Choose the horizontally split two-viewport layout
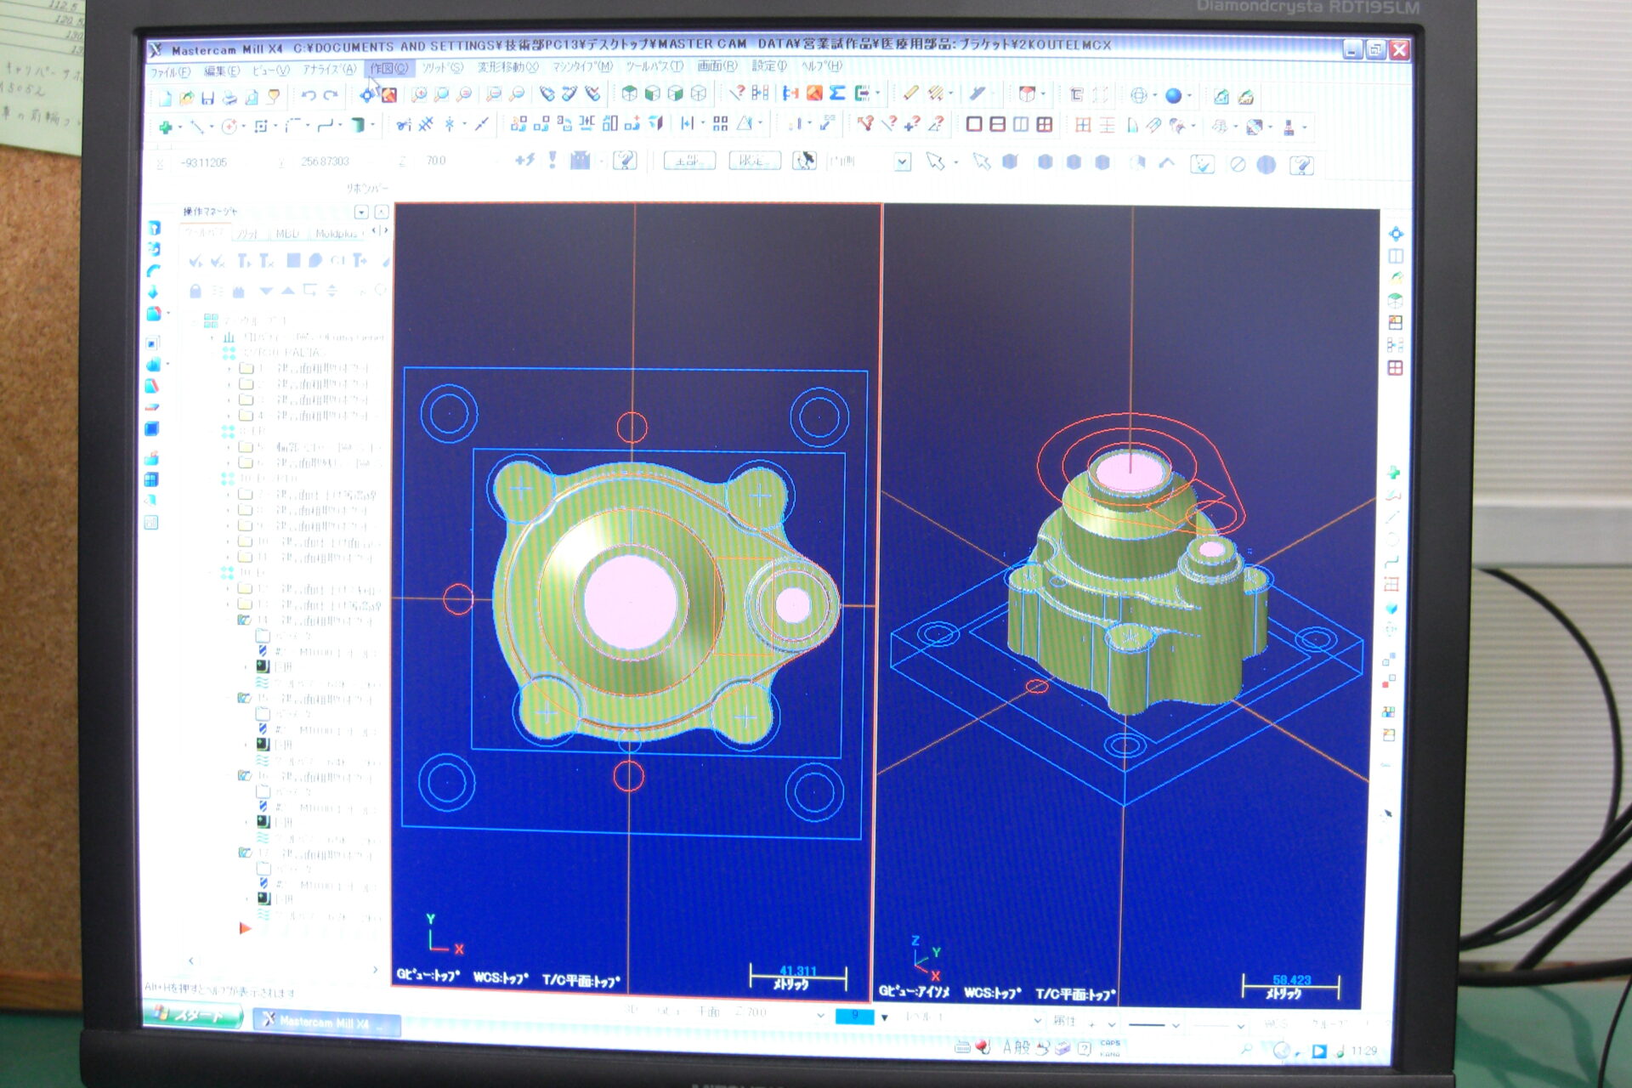Viewport: 1632px width, 1088px height. tap(998, 125)
